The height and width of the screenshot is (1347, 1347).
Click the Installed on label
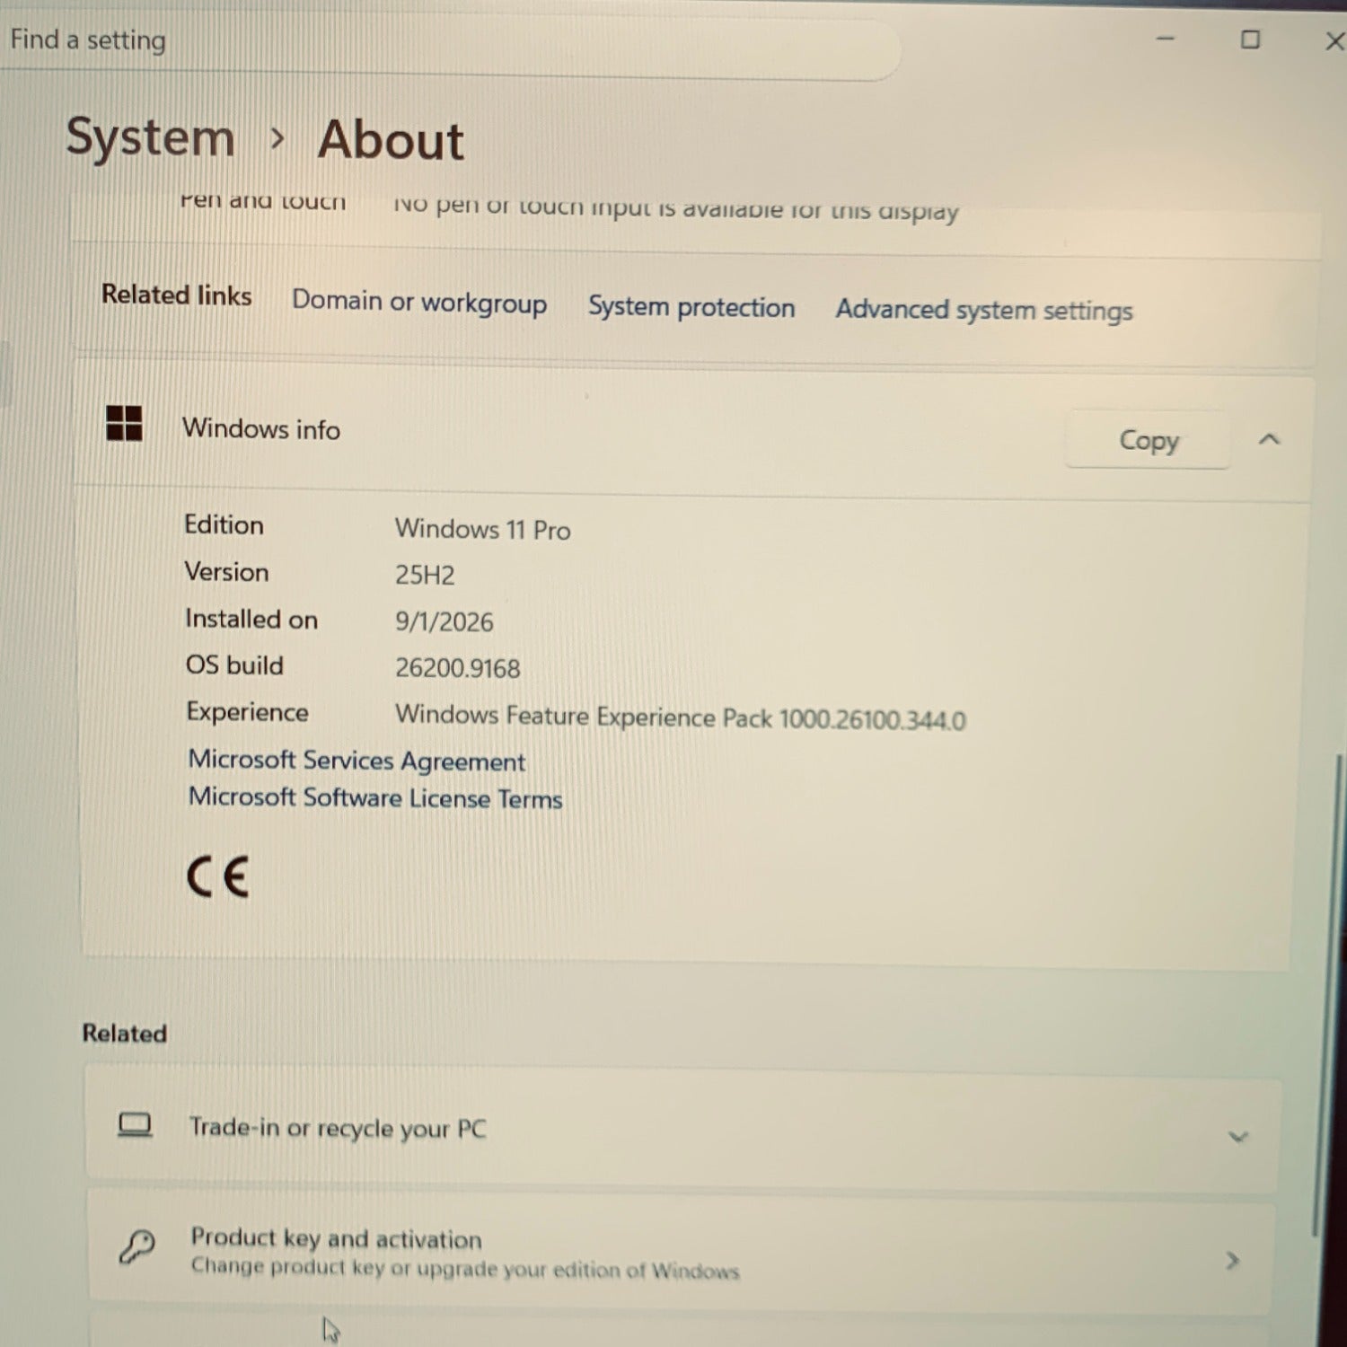click(251, 619)
